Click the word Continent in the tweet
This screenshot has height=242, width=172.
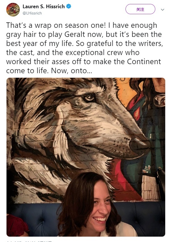(144, 62)
